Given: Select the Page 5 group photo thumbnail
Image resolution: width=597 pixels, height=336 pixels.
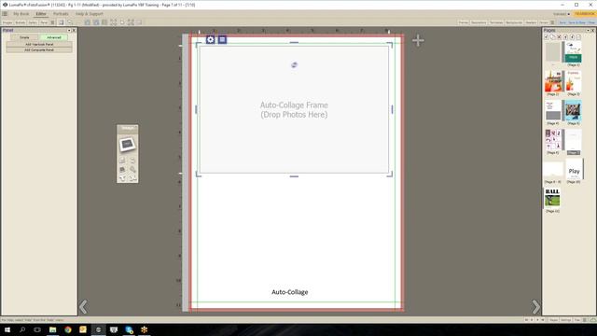Looking at the screenshot, I should pos(573,110).
